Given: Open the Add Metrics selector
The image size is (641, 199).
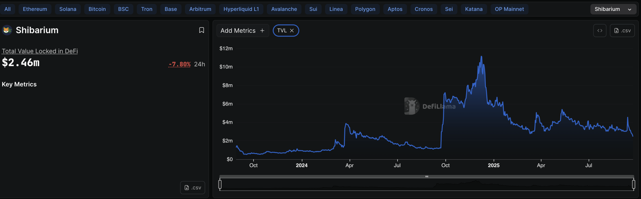Looking at the screenshot, I should [x=243, y=31].
